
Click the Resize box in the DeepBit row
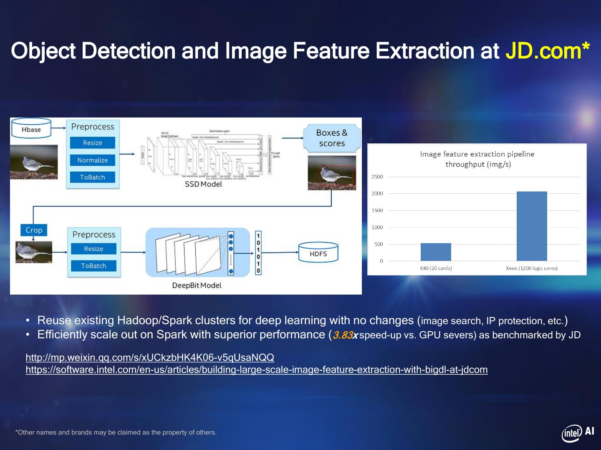point(93,249)
